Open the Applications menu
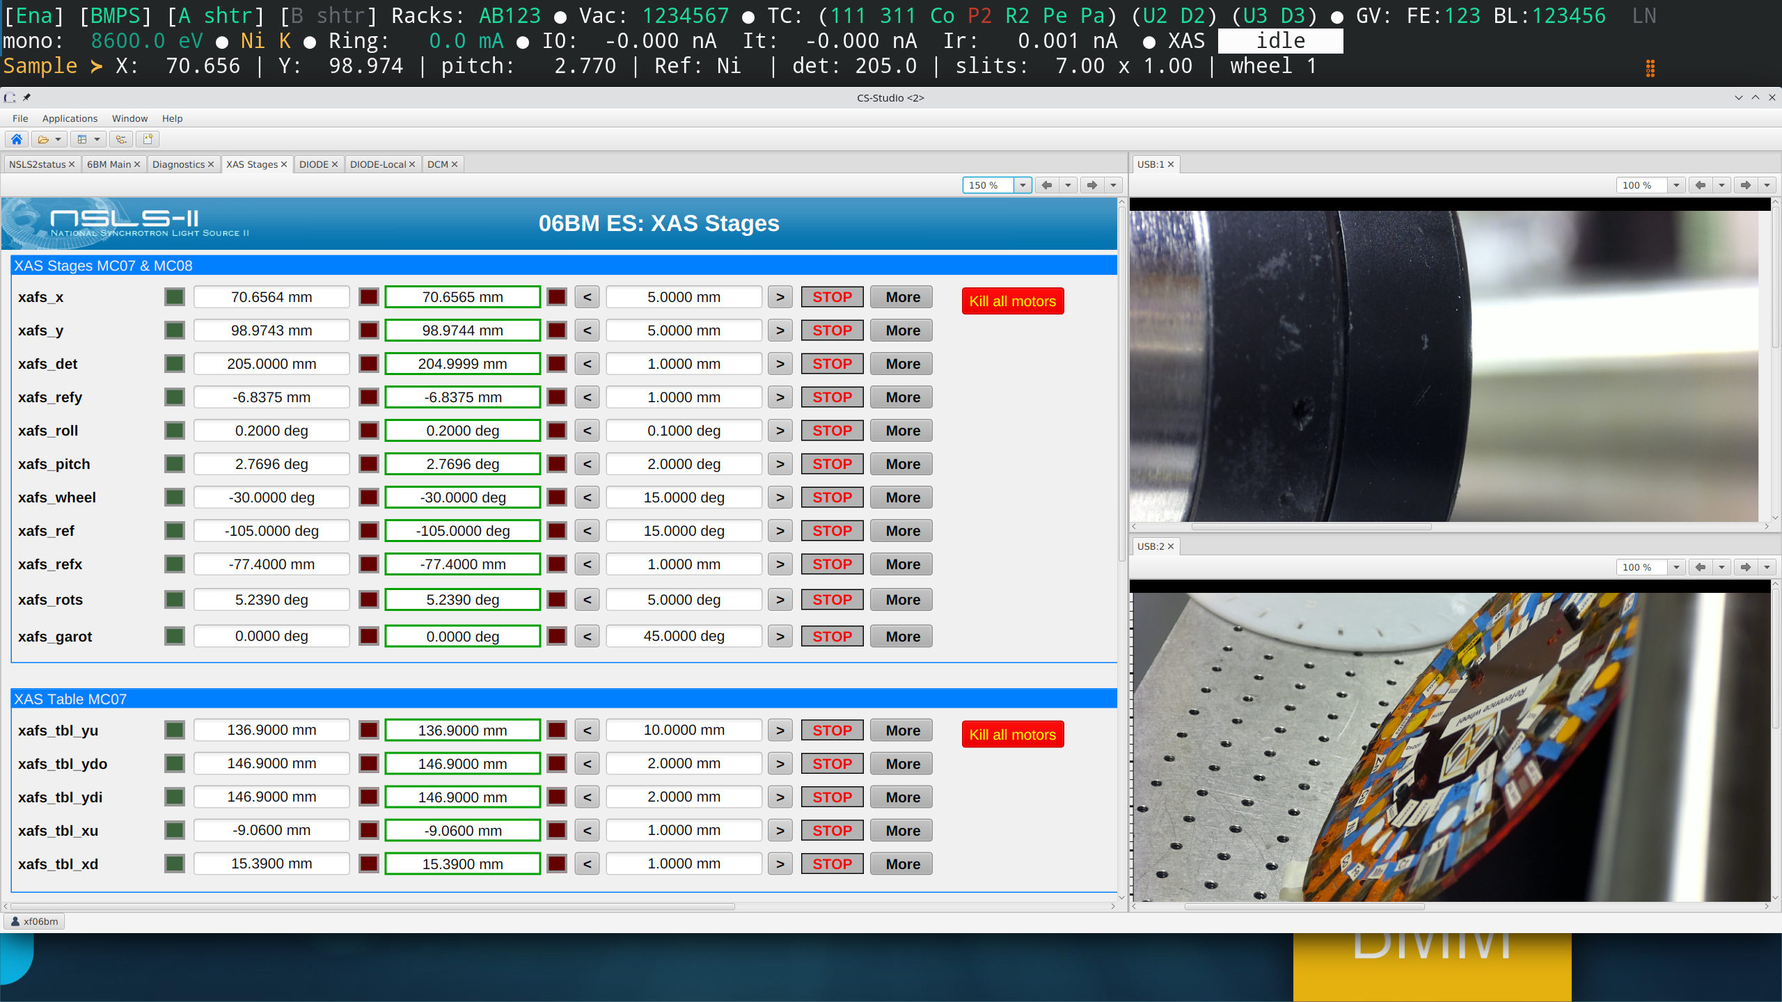 point(70,118)
